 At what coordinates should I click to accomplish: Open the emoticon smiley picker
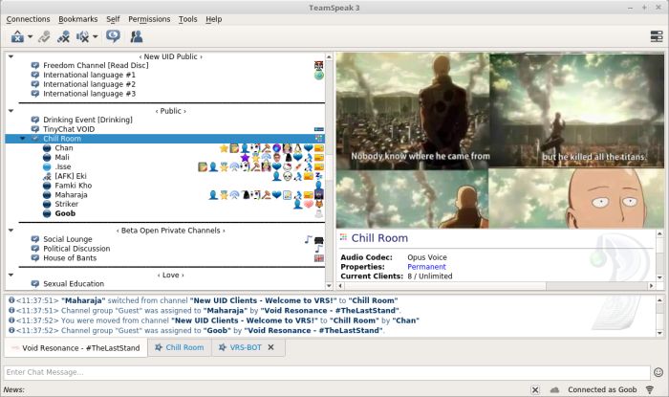point(658,372)
